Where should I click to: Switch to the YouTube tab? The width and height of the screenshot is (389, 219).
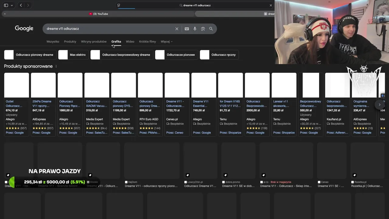point(98,14)
